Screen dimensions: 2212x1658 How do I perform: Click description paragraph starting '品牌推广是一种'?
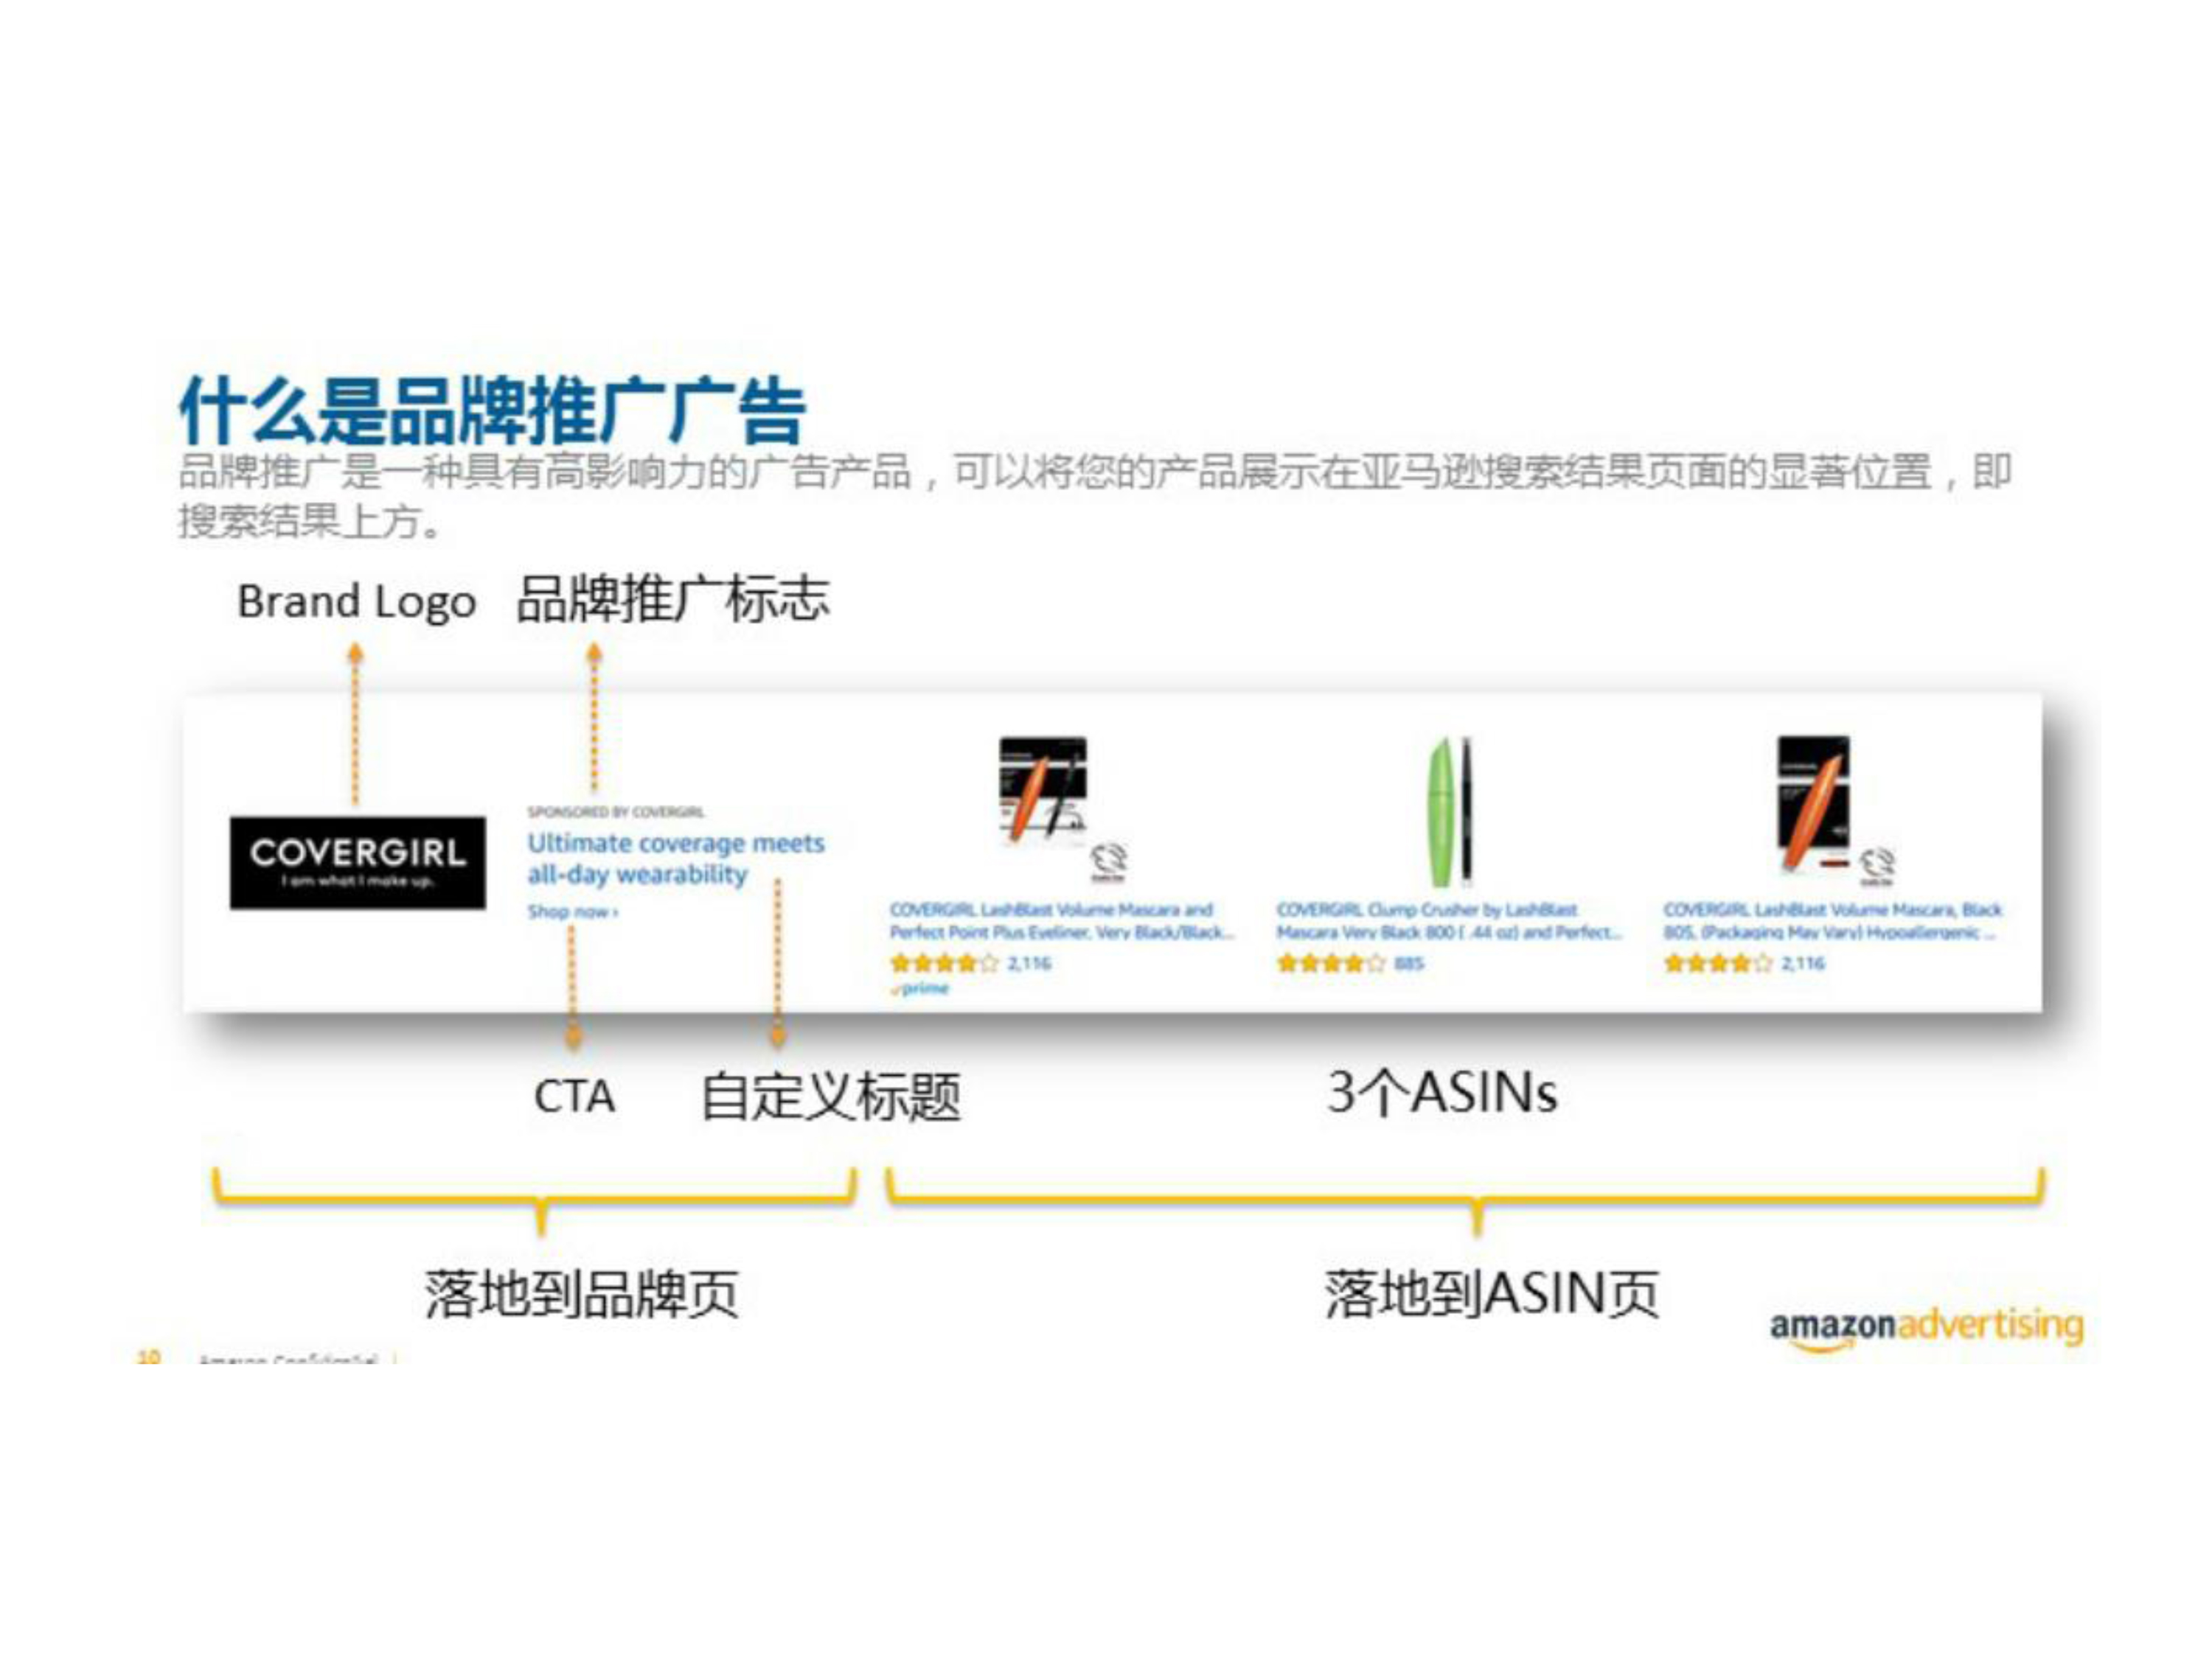coord(1095,497)
